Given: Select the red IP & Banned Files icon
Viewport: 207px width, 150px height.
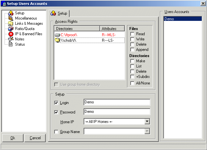Looking at the screenshot, I should click(x=11, y=34).
